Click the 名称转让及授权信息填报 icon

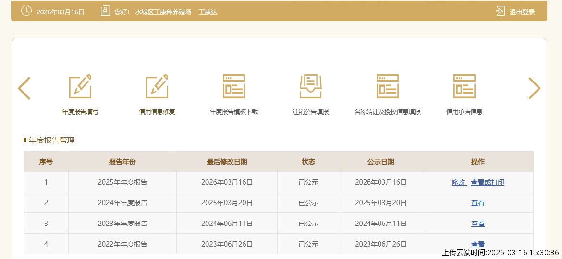coord(388,87)
